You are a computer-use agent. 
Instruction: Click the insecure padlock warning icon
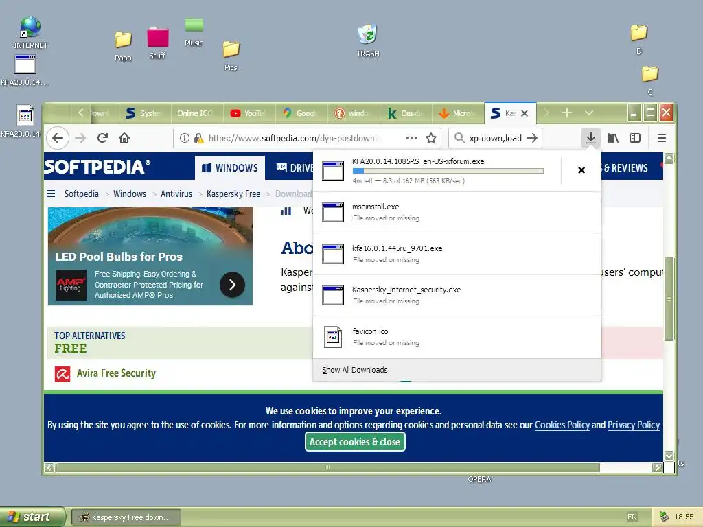[x=198, y=138]
